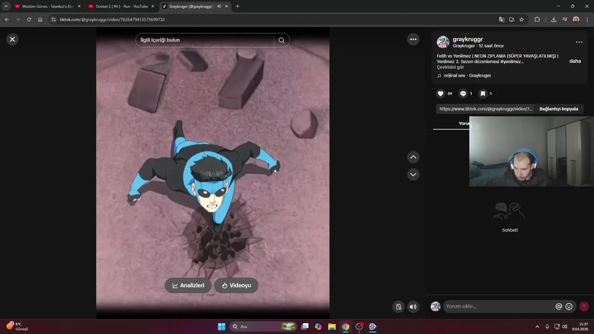
Task: Mute the tab via its speaker icon
Action: (219, 6)
